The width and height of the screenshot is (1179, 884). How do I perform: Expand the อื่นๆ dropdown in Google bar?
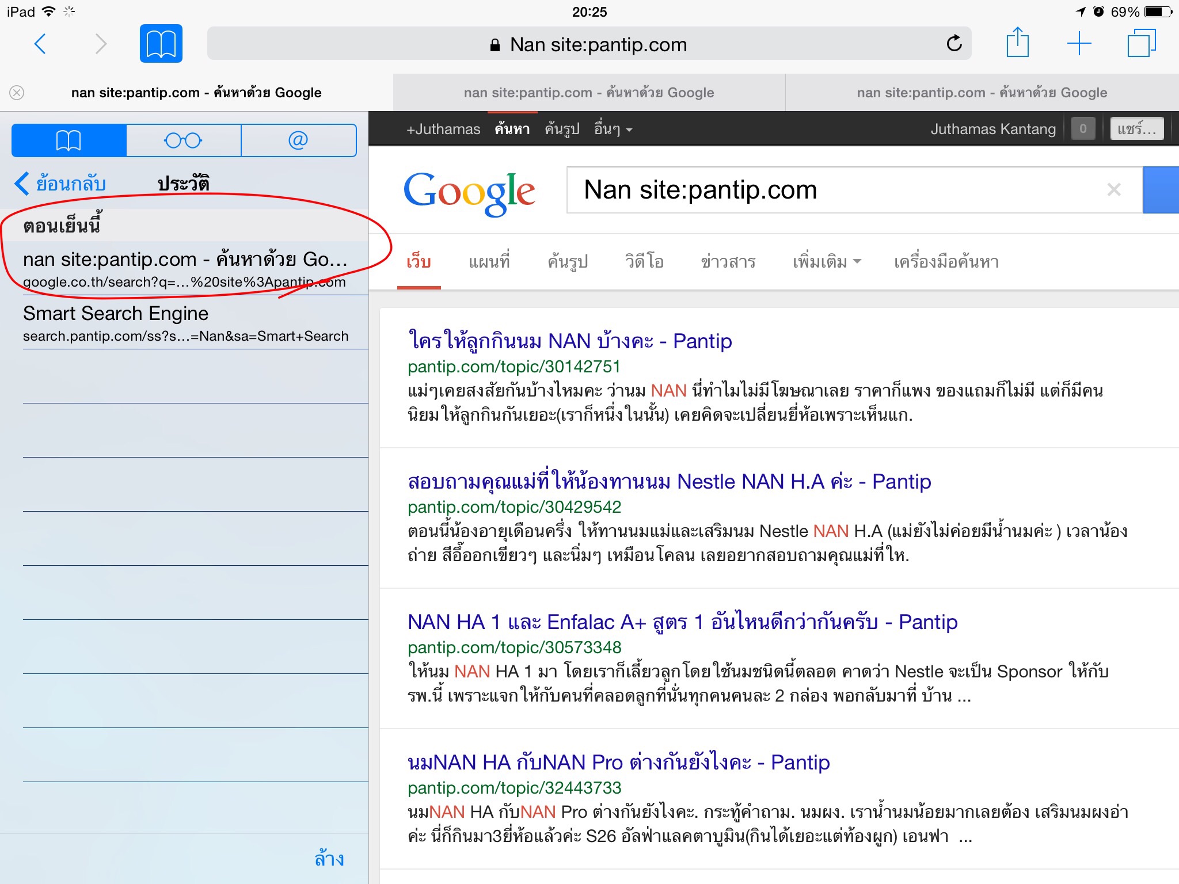[x=613, y=129]
